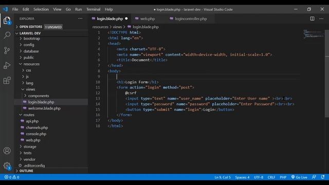Click the errors and warnings status indicator
Screen dimensions: 329x185
tap(12, 177)
